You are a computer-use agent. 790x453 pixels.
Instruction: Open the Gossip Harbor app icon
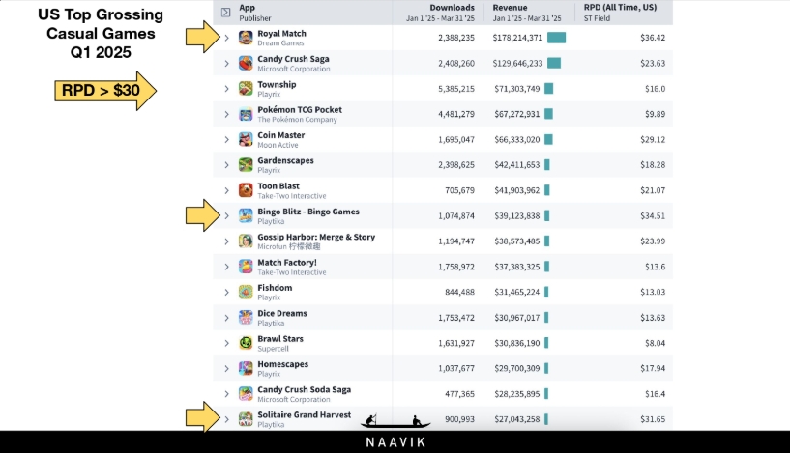tap(246, 241)
